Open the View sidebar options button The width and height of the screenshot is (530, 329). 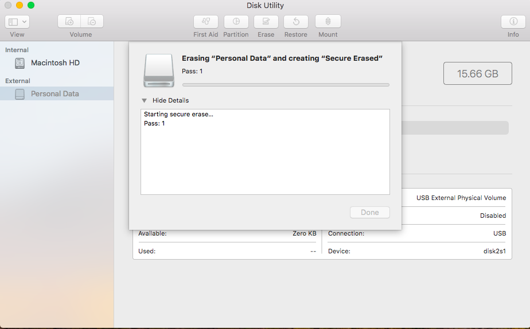(x=17, y=22)
